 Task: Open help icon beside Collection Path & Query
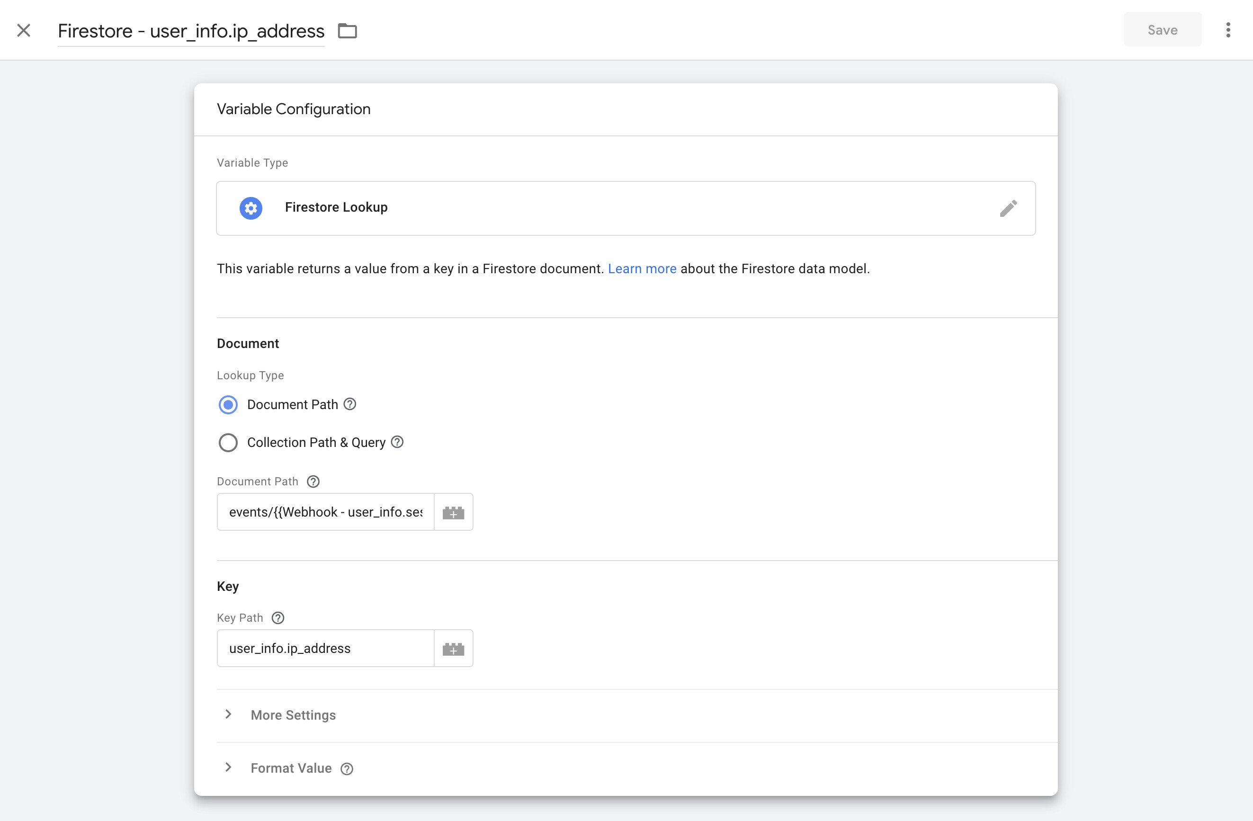click(397, 442)
